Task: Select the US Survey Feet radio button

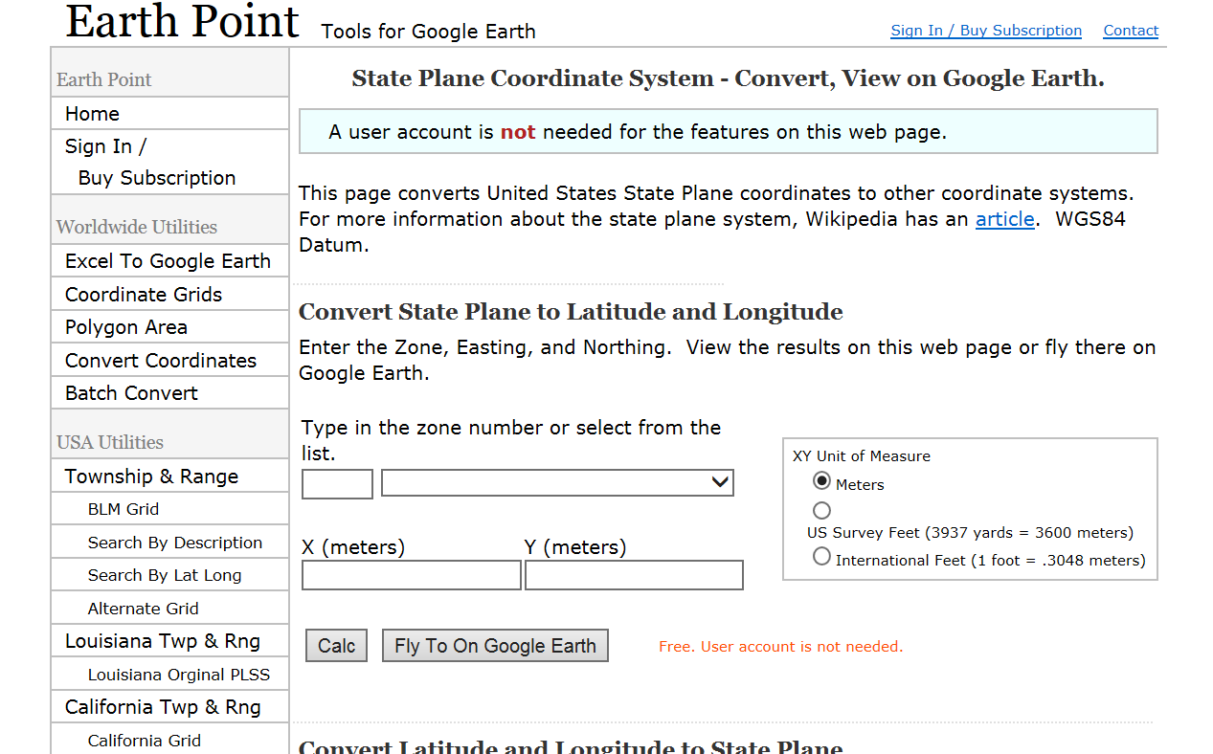Action: (x=821, y=510)
